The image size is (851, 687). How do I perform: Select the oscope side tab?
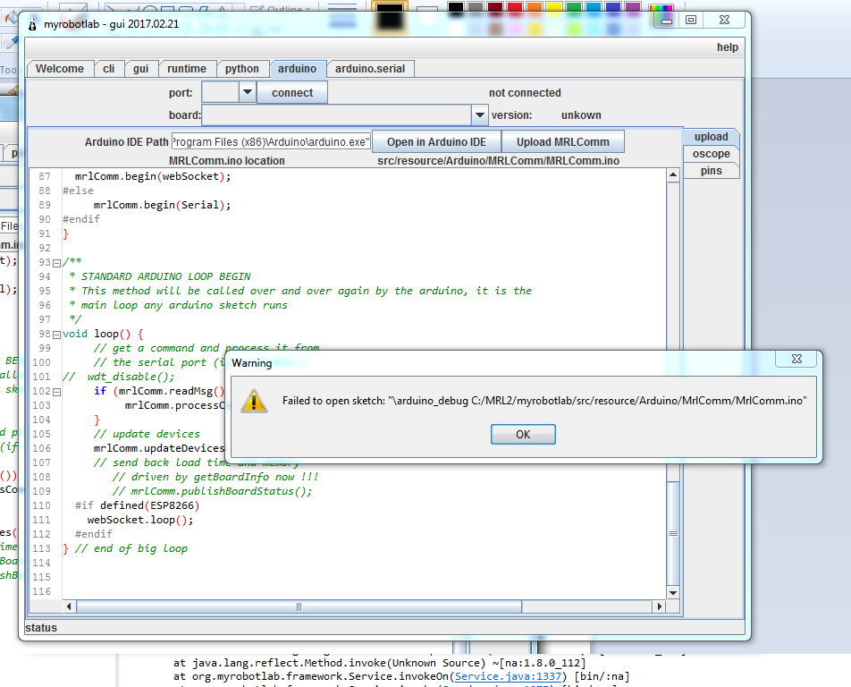coord(711,154)
